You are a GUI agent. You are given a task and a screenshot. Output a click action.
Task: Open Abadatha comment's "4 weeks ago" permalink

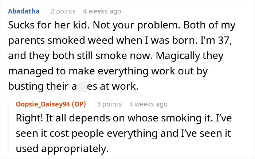102,11
